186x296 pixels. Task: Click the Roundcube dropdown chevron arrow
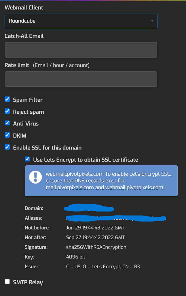152,21
